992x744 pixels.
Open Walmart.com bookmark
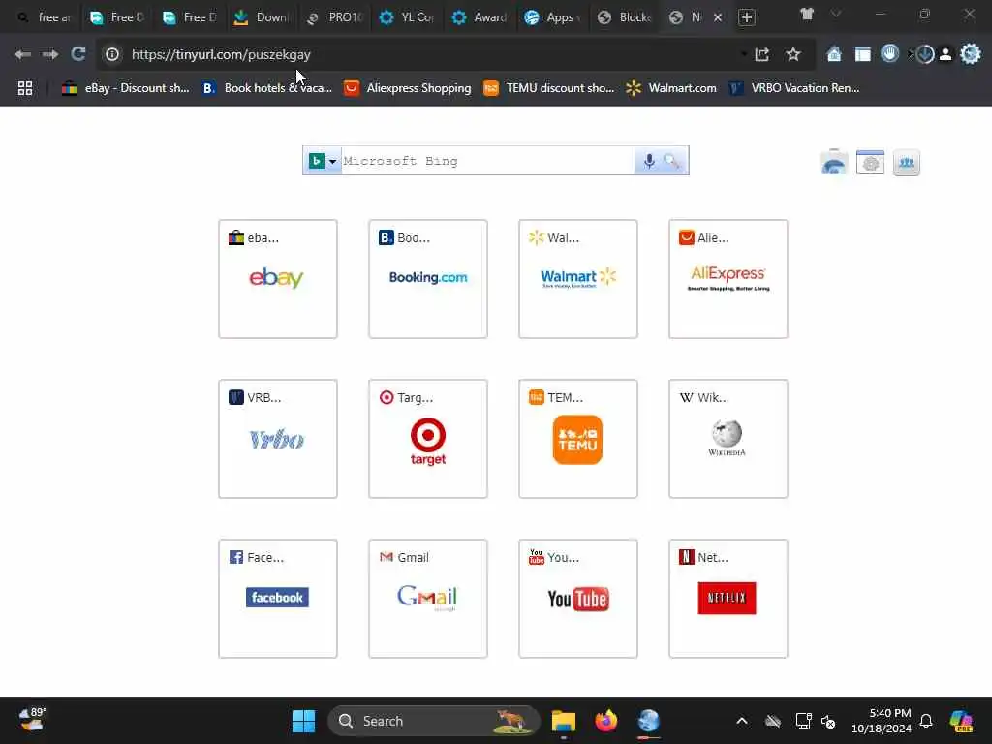pyautogui.click(x=671, y=88)
